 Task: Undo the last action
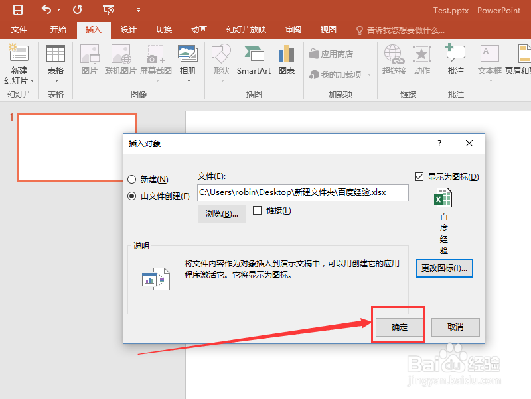(x=46, y=10)
